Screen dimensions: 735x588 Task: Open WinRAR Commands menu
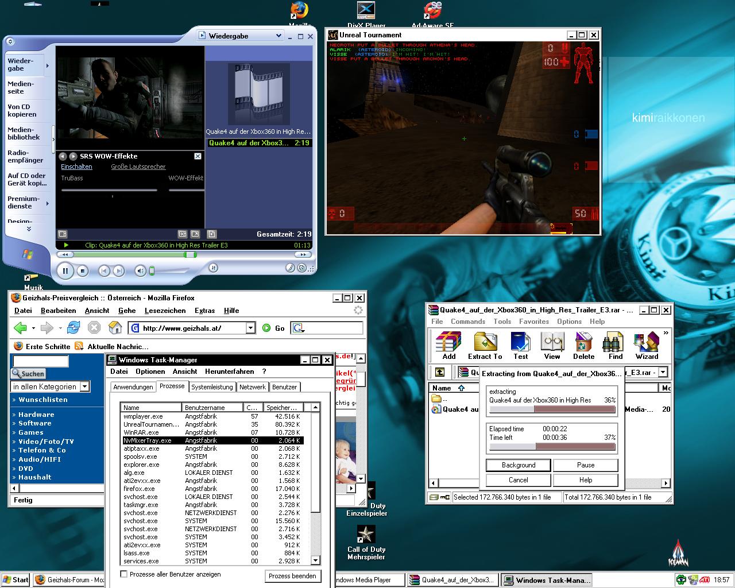[468, 322]
